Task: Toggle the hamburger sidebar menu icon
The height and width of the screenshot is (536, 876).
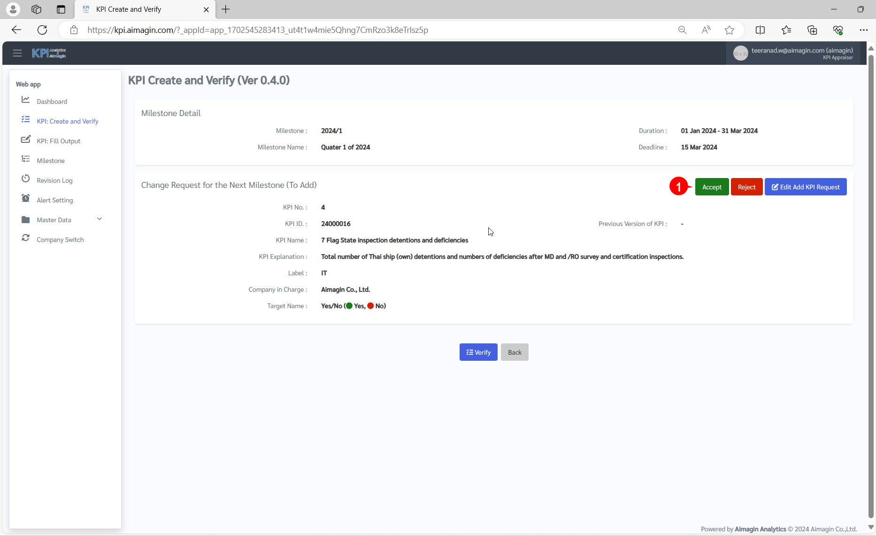Action: [17, 53]
